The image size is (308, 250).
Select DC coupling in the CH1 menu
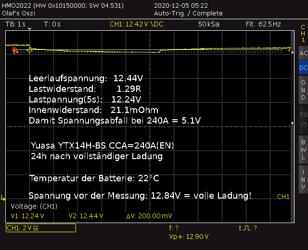(x=303, y=68)
